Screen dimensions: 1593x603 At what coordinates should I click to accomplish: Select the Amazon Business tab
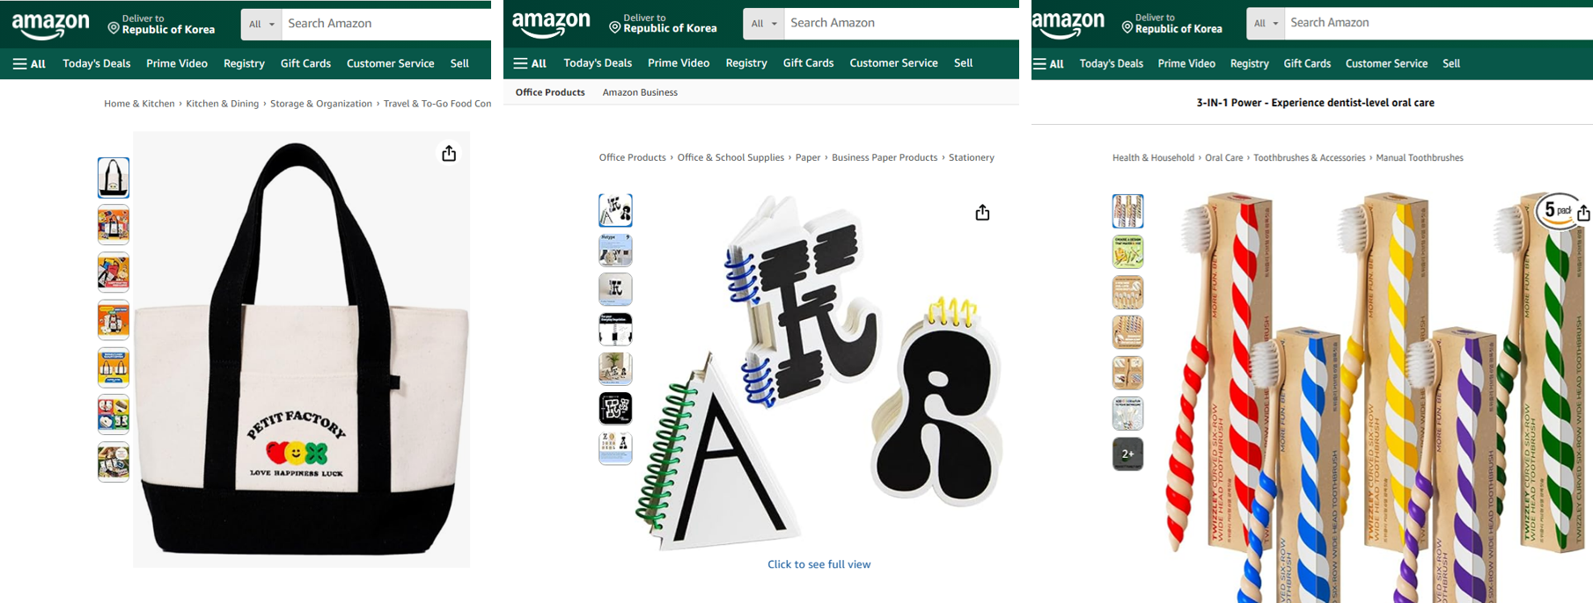click(640, 92)
